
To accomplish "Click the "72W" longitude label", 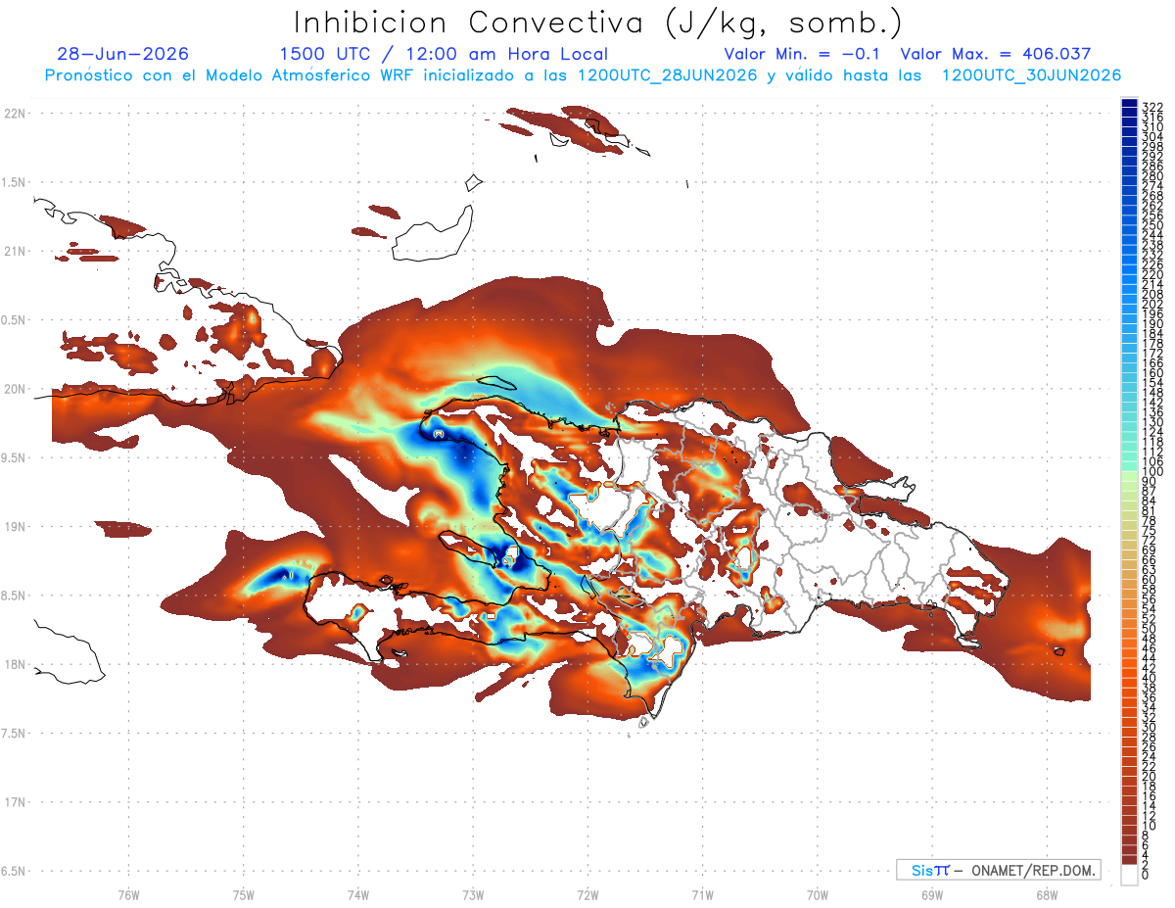I will 587,893.
